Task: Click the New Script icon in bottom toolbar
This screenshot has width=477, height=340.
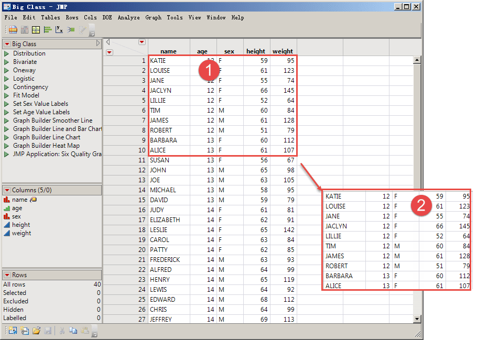Action: (x=24, y=331)
